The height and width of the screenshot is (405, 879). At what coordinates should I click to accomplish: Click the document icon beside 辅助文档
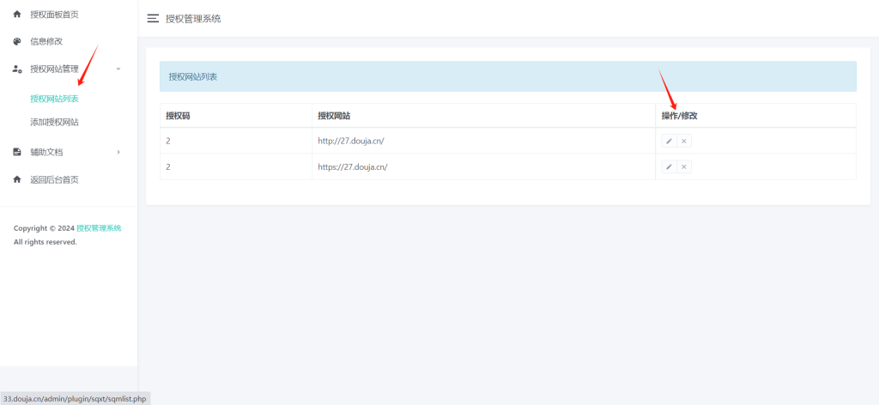click(17, 152)
